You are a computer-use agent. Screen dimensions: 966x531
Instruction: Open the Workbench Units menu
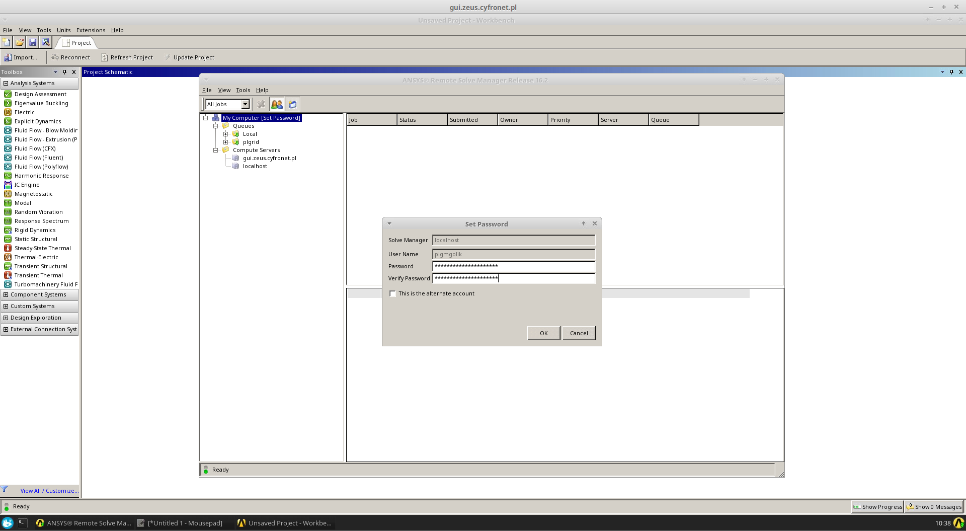[63, 30]
